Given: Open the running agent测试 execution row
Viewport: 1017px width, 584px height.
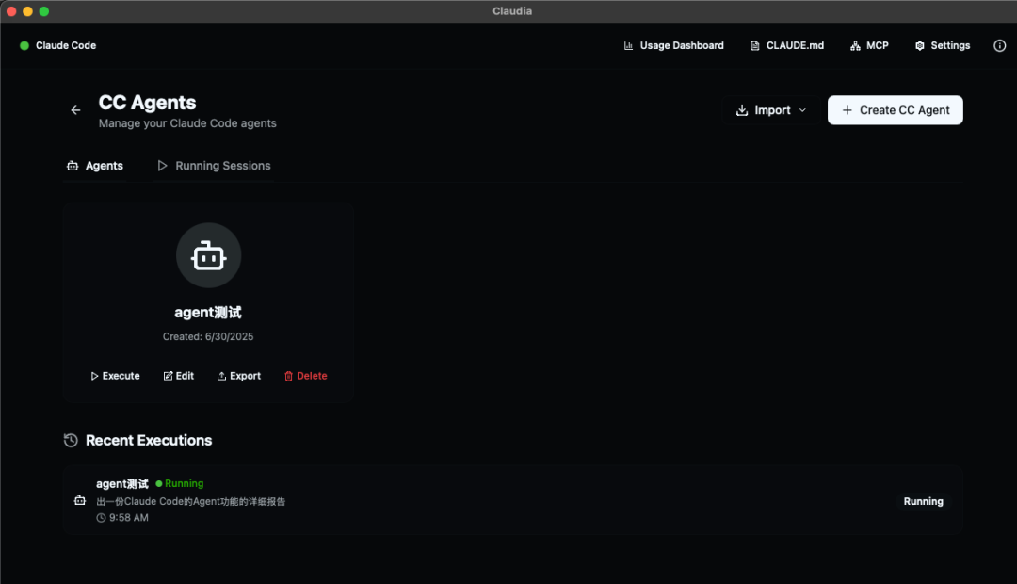Looking at the screenshot, I should [x=512, y=500].
